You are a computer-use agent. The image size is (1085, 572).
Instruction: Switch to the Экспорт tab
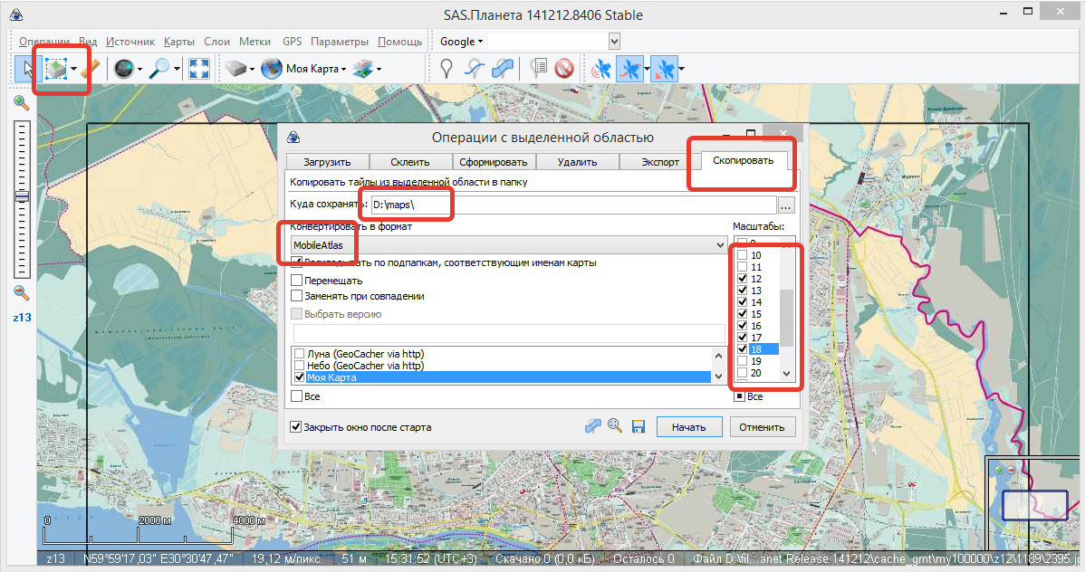tap(659, 163)
